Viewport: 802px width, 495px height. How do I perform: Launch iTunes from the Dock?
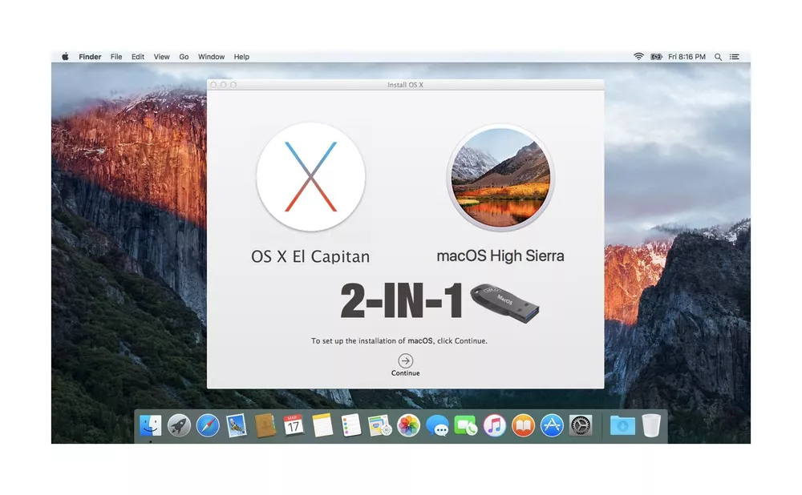point(495,425)
